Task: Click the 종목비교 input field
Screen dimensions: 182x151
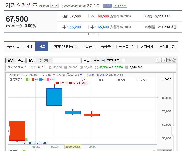Action: pos(66,60)
